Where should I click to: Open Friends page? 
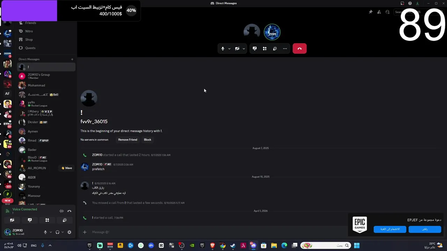tap(46, 23)
